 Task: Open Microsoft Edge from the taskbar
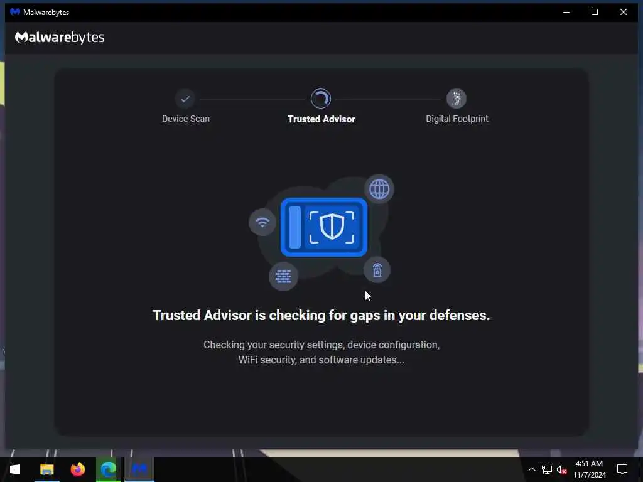pyautogui.click(x=109, y=469)
